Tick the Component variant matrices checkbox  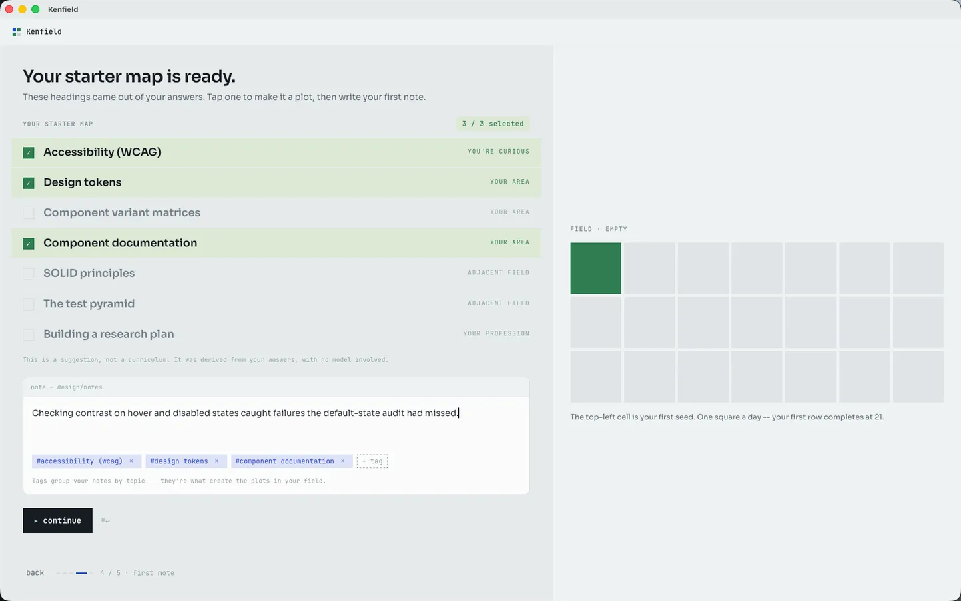pos(29,213)
